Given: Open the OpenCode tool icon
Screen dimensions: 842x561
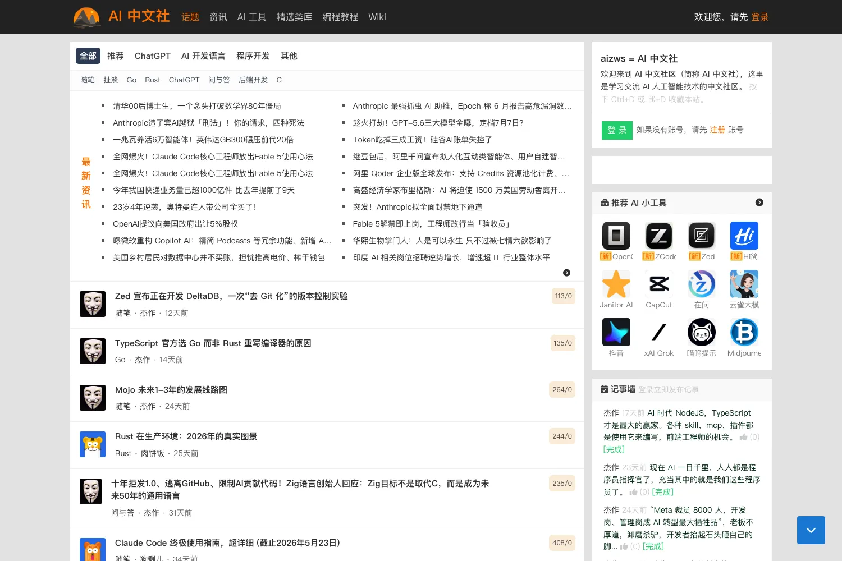Looking at the screenshot, I should (x=616, y=236).
